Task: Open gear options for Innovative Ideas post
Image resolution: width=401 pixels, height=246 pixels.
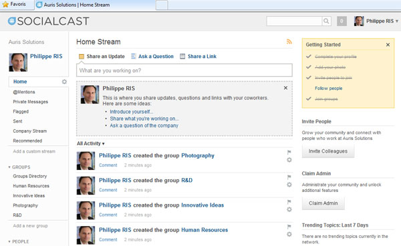Action: [x=289, y=209]
